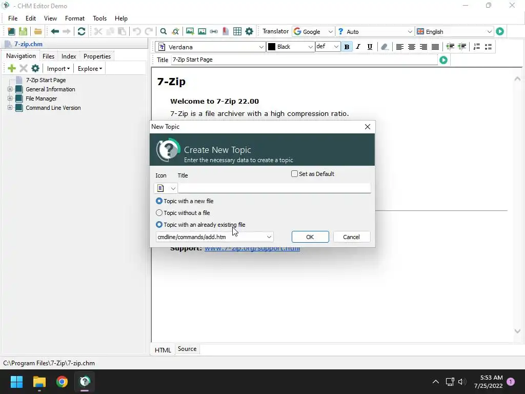Open the Tools menu
The image size is (525, 394).
pos(99,18)
